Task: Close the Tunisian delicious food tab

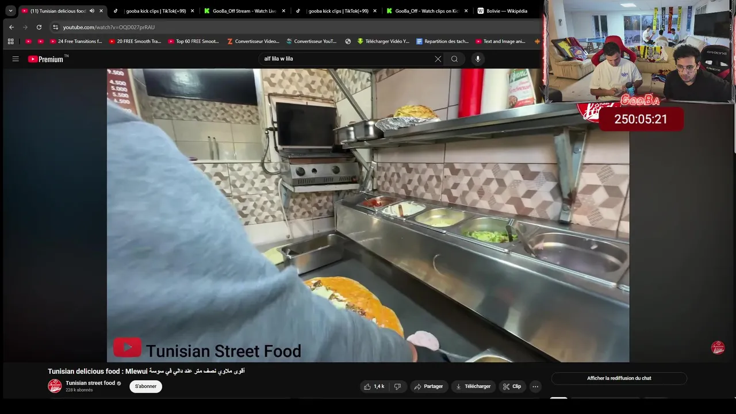Action: click(101, 11)
